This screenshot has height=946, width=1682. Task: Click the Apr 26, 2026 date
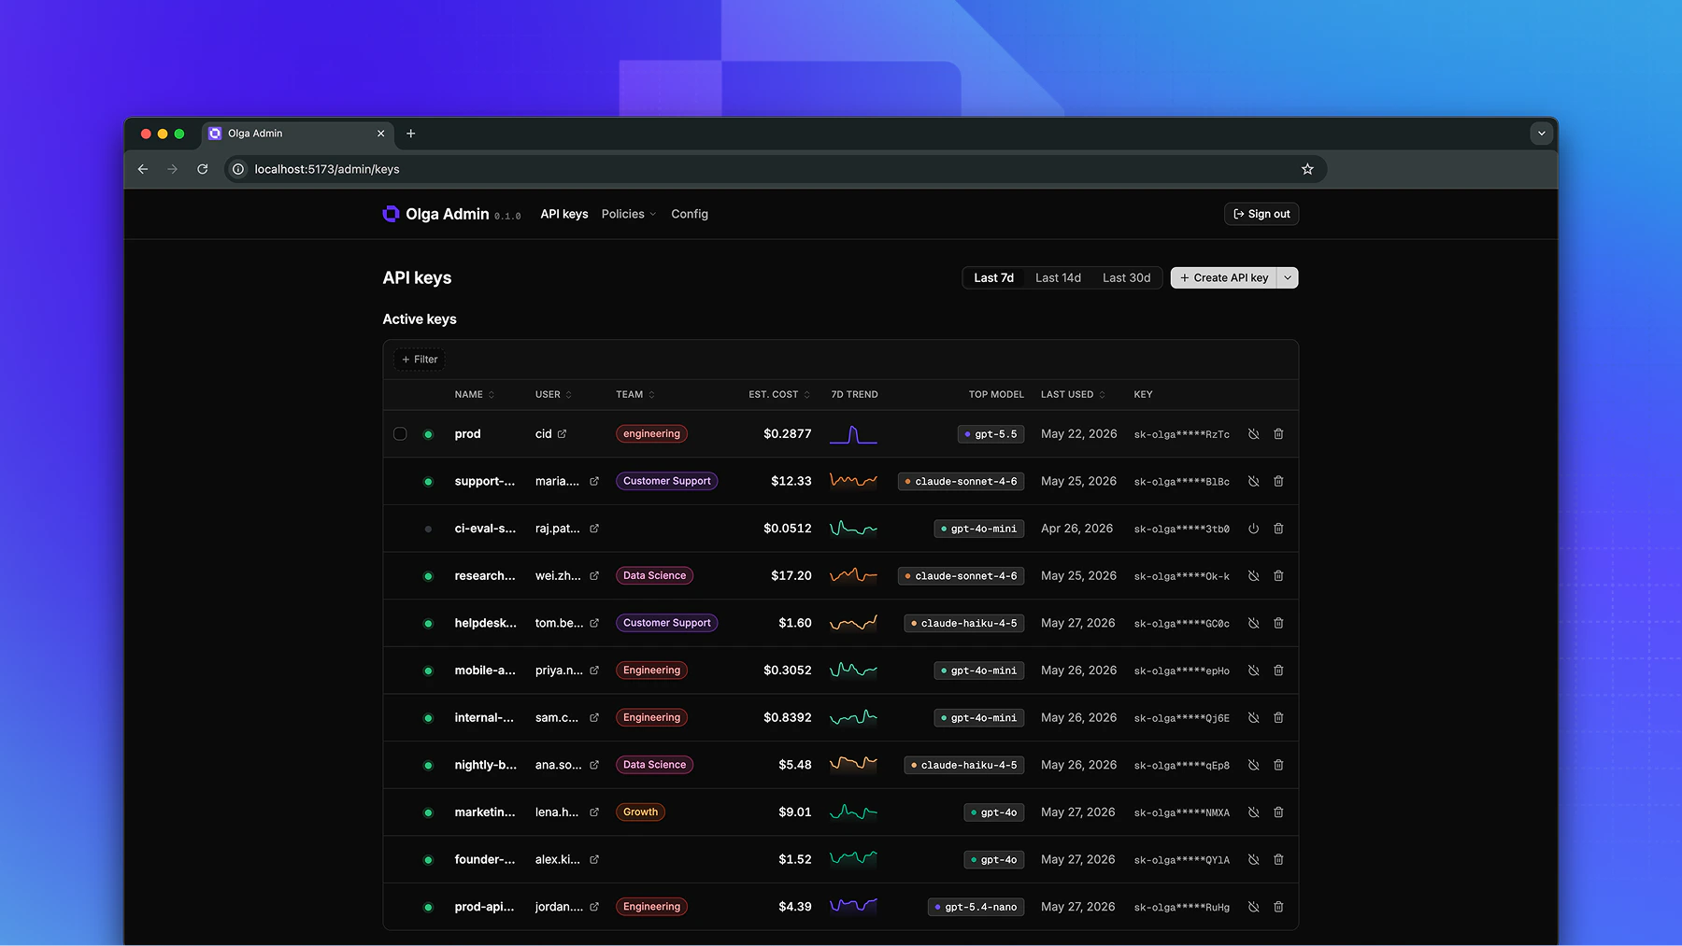(1076, 529)
